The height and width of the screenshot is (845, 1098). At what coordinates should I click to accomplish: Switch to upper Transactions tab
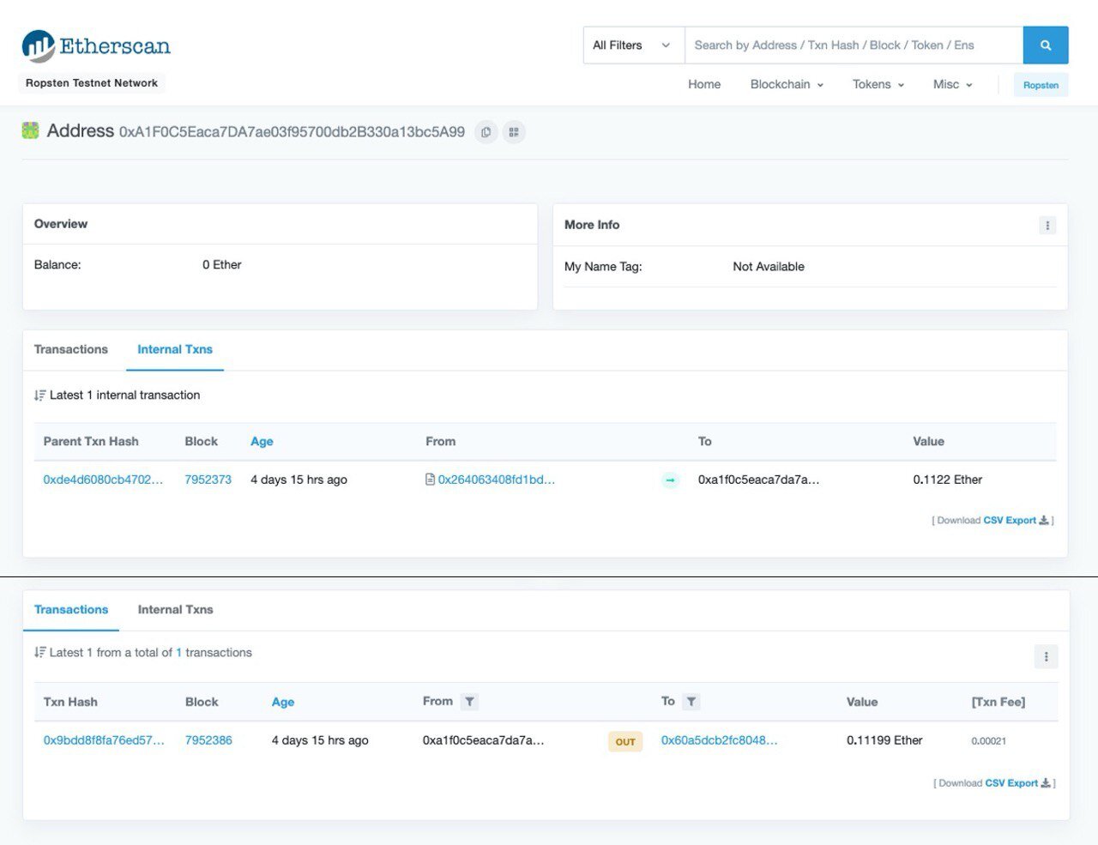(71, 349)
